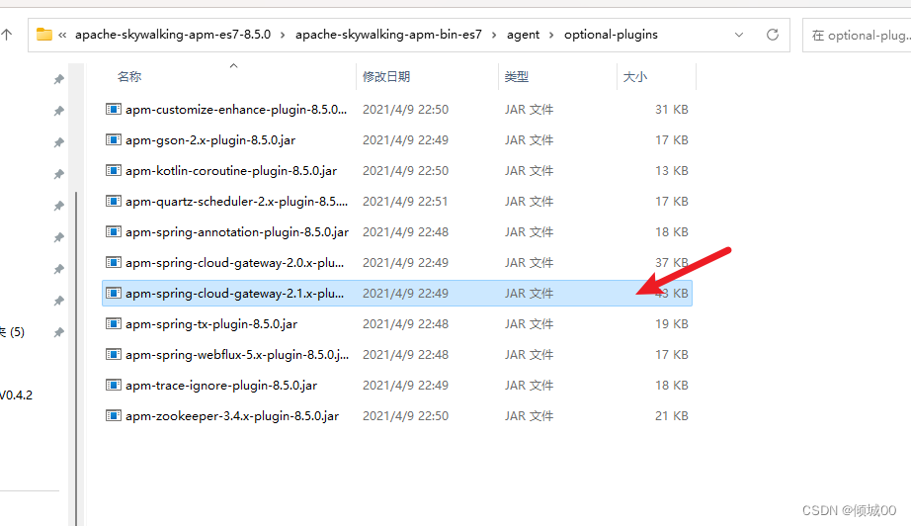Screen dimensions: 911x526
Task: Select file apm-spring-annotation-plugin-8.5.0.jar
Action: [237, 232]
